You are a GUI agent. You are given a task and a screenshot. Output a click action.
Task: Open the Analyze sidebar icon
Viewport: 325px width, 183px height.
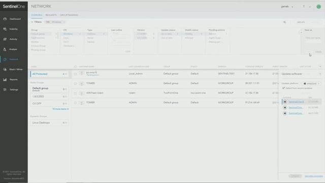click(5, 49)
